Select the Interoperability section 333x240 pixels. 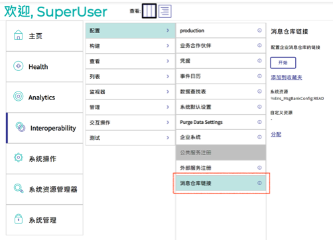click(44, 128)
